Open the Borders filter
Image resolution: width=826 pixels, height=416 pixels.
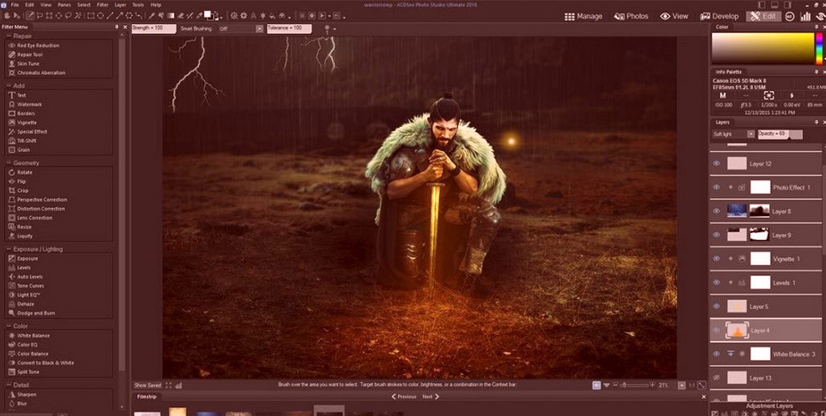[x=22, y=114]
